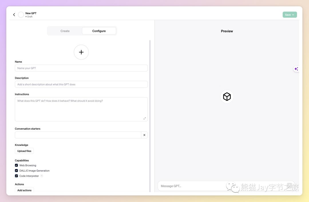Image resolution: width=309 pixels, height=202 pixels.
Task: Add a profile image with the plus circle
Action: [x=81, y=52]
